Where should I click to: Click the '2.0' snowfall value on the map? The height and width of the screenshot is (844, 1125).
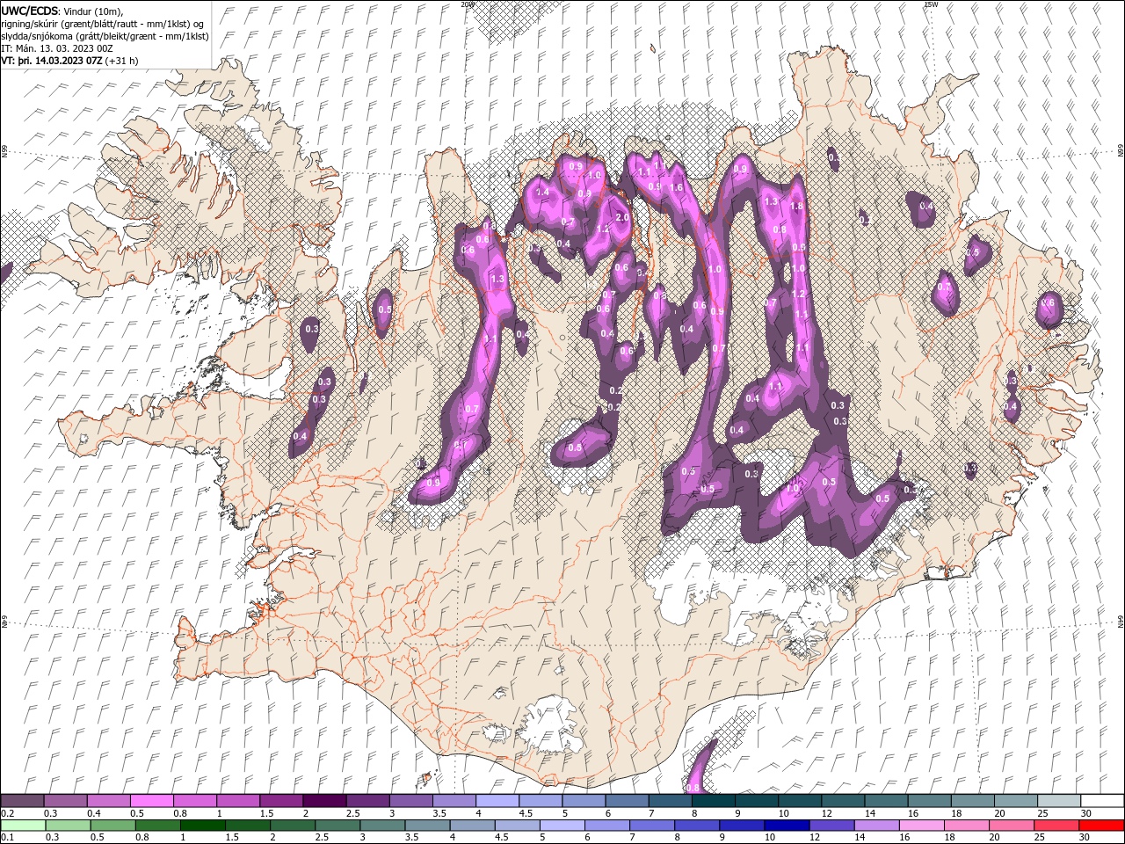(x=622, y=217)
